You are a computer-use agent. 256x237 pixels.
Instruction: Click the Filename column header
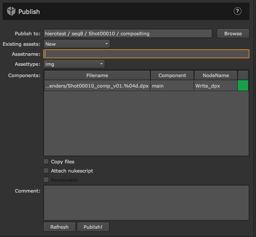pyautogui.click(x=97, y=75)
